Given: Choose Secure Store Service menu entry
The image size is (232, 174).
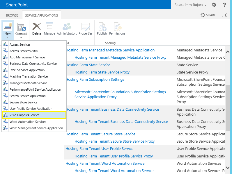Looking at the screenshot, I should pyautogui.click(x=34, y=102).
